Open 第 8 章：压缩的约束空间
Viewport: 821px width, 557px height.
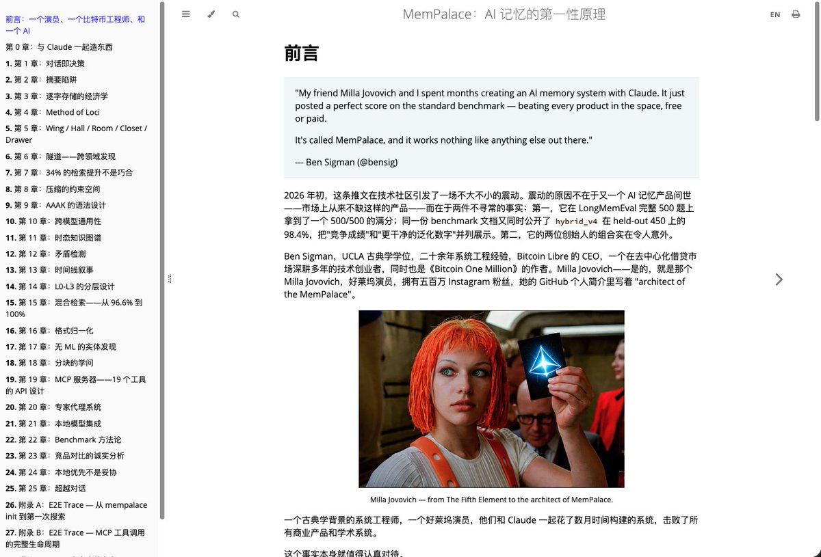[53, 189]
